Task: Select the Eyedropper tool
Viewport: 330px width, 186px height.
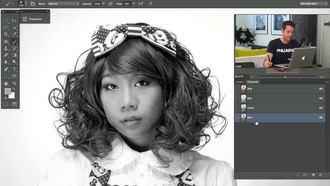Action: (14, 34)
